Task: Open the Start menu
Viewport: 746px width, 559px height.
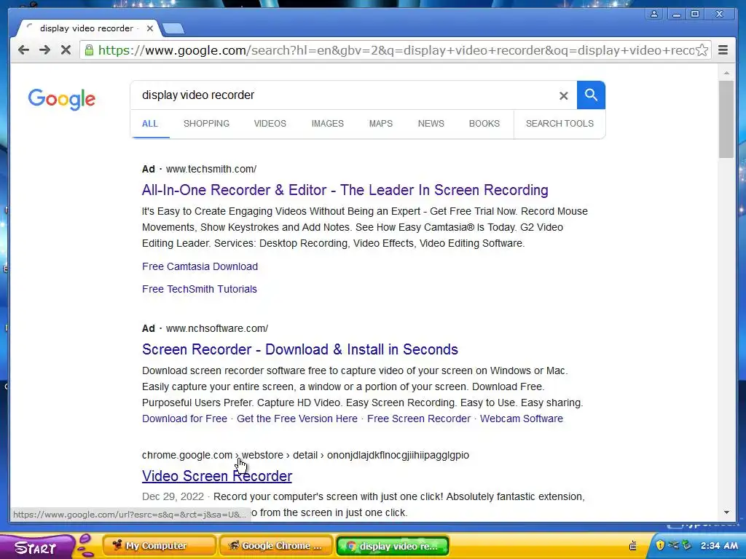Action: click(x=36, y=547)
